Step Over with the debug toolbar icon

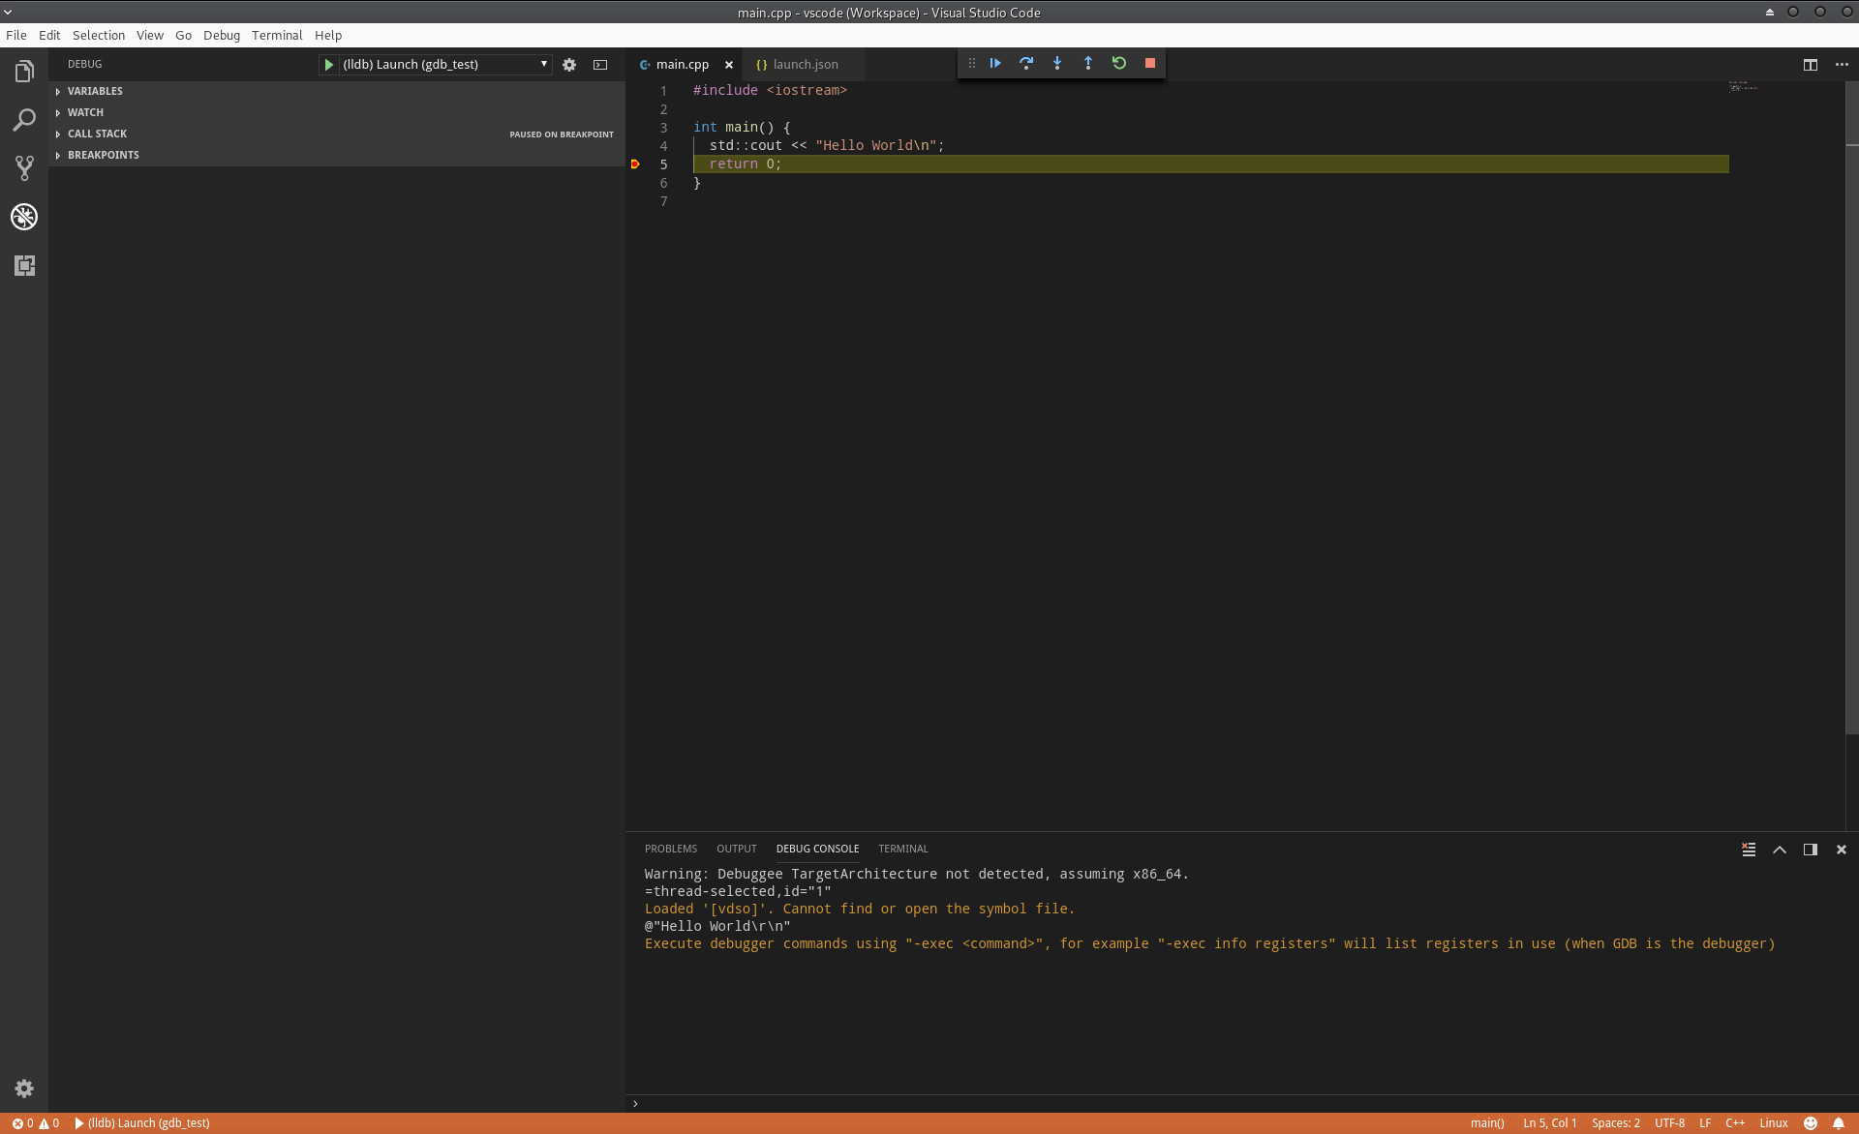click(1026, 63)
